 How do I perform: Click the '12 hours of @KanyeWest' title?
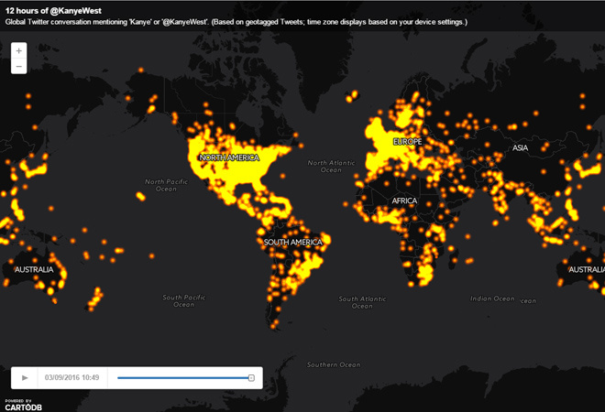coord(53,11)
